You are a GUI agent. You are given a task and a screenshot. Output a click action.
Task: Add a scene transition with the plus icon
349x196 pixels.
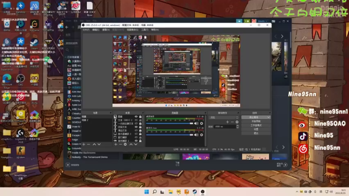click(x=227, y=122)
